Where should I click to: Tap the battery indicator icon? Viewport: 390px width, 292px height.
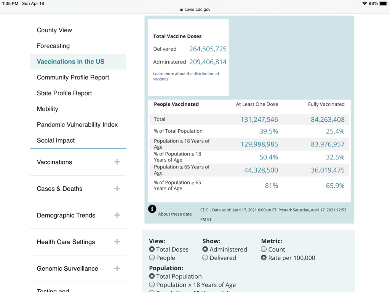pyautogui.click(x=383, y=3)
